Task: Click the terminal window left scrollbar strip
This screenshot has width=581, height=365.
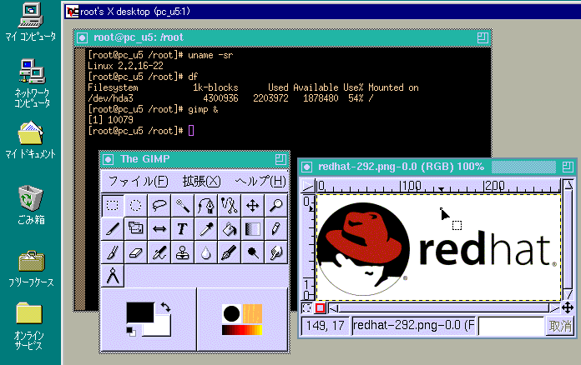Action: [80, 178]
